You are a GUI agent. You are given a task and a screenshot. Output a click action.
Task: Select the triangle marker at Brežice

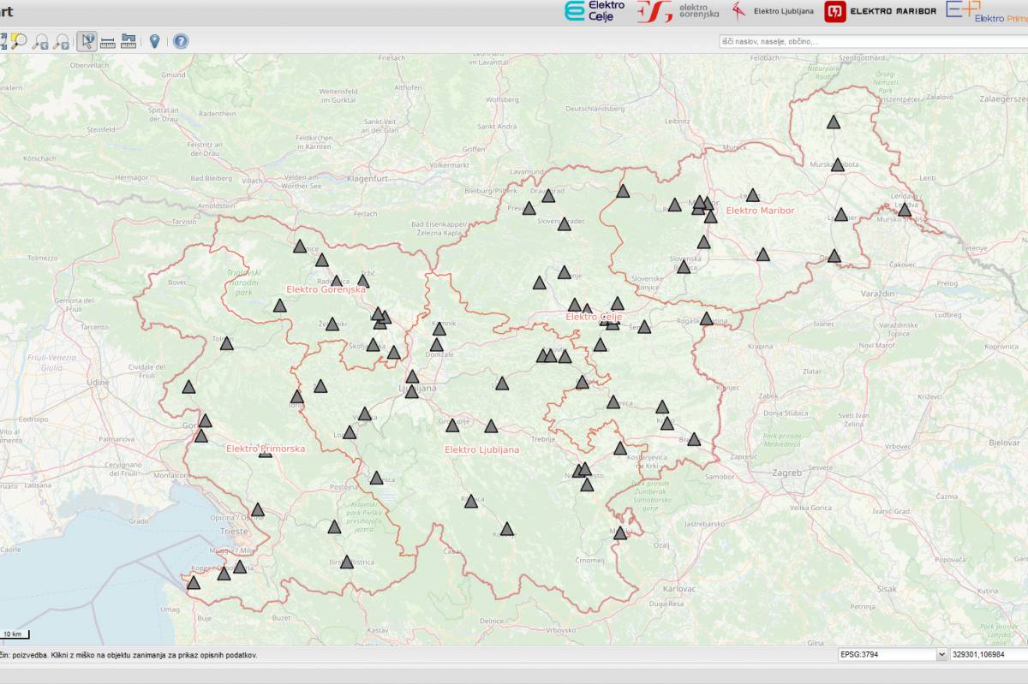coord(694,439)
